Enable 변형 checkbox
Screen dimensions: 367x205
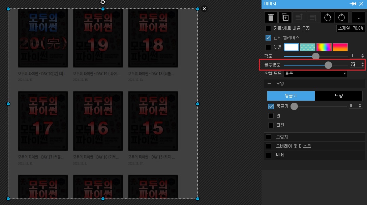(x=269, y=155)
